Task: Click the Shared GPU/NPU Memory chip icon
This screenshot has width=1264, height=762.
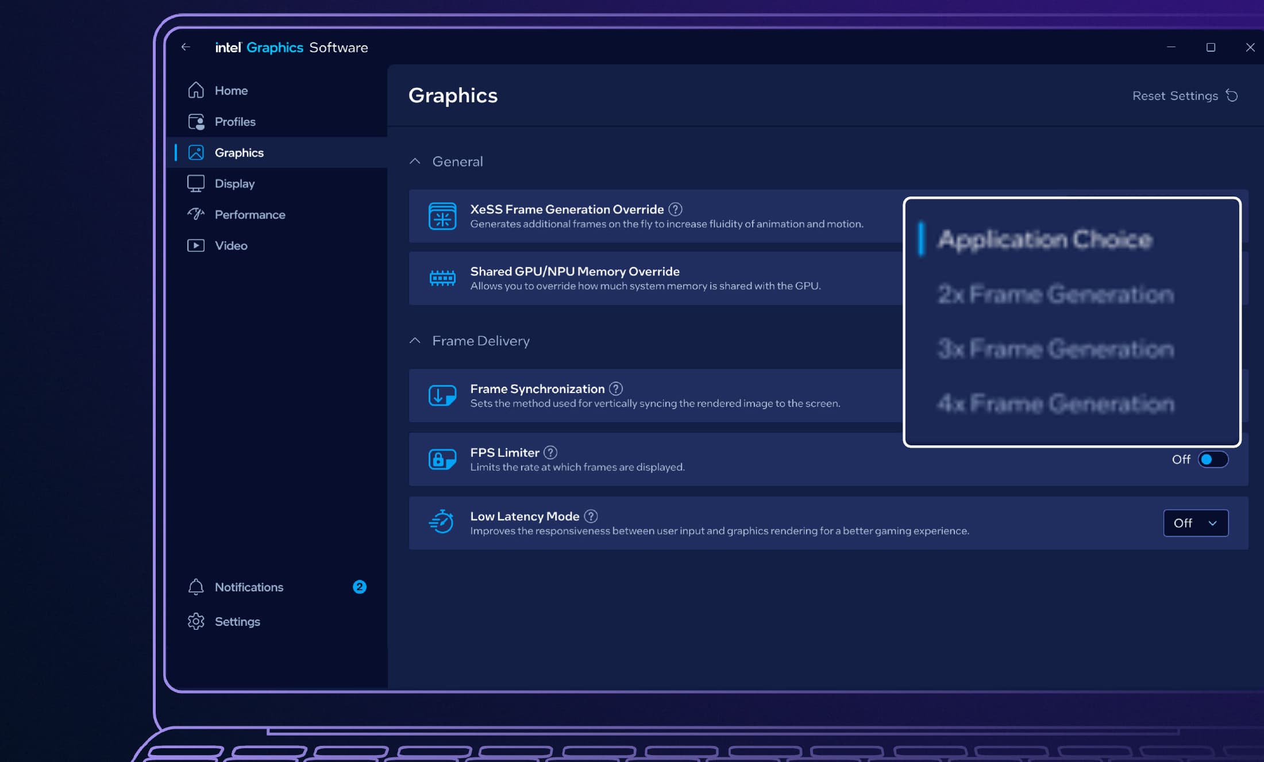Action: click(442, 278)
